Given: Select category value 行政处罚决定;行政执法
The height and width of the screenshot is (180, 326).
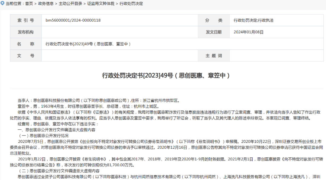Looking at the screenshot, I should (254, 20).
